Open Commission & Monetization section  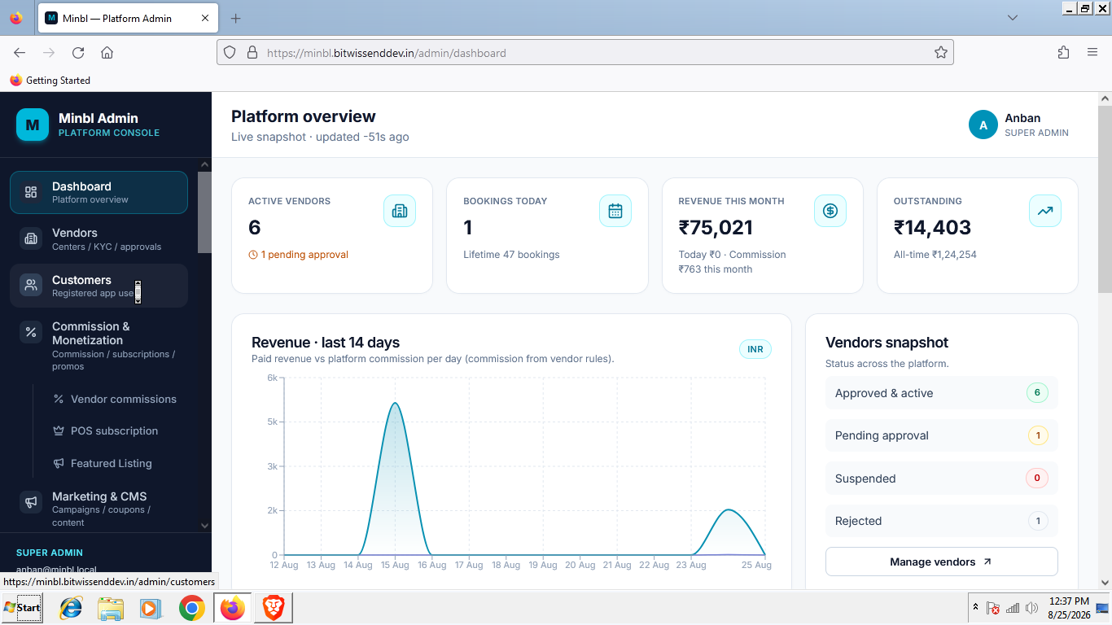pyautogui.click(x=99, y=347)
